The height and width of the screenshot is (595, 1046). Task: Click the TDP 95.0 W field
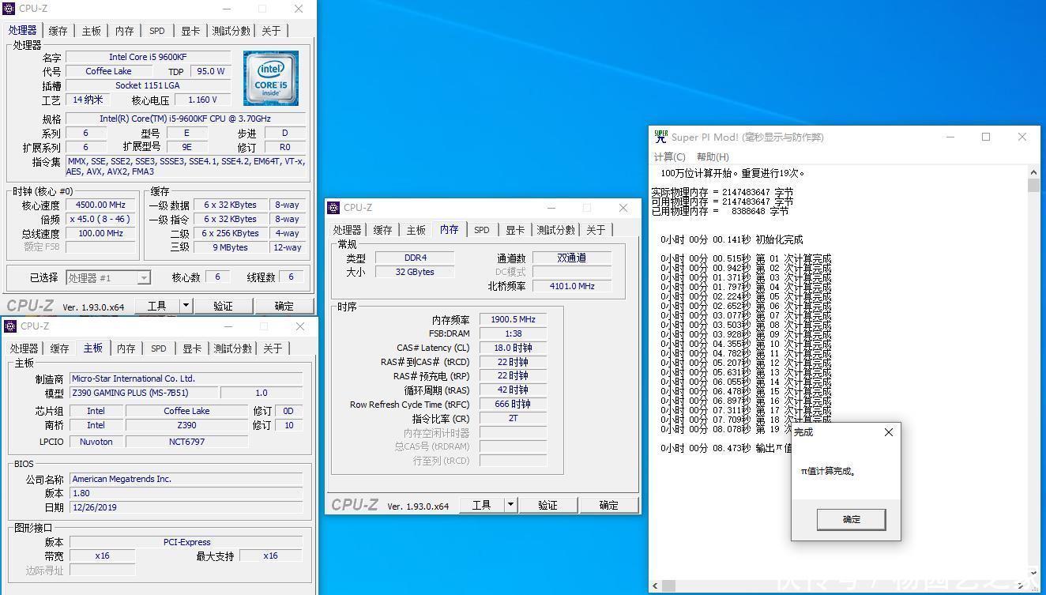click(x=211, y=71)
